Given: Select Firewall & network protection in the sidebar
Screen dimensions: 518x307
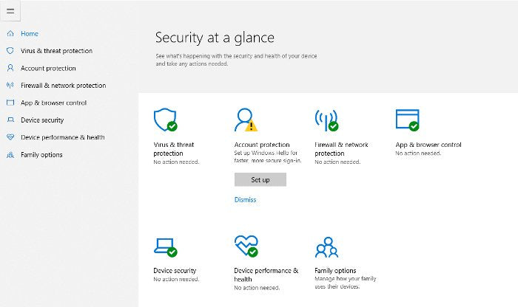Looking at the screenshot, I should [63, 86].
